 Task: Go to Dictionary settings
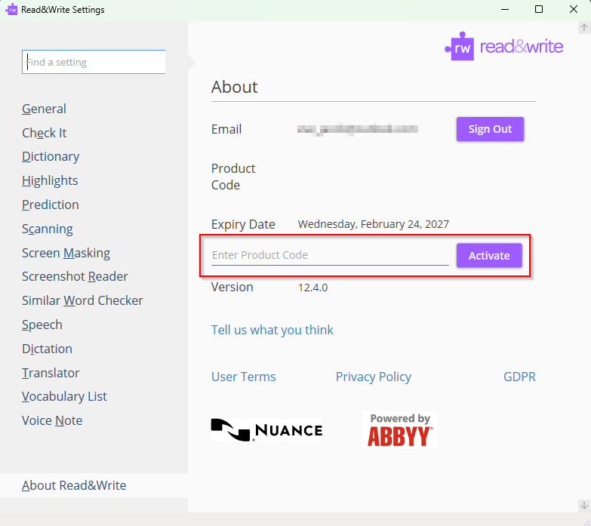tap(51, 156)
